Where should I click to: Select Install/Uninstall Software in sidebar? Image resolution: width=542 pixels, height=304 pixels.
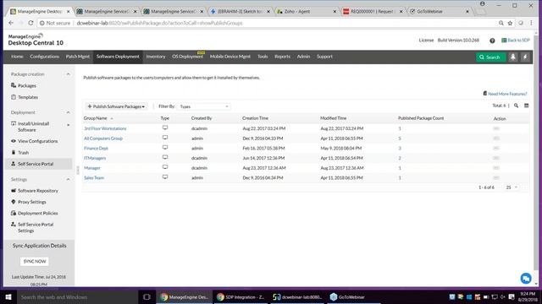[x=33, y=127]
